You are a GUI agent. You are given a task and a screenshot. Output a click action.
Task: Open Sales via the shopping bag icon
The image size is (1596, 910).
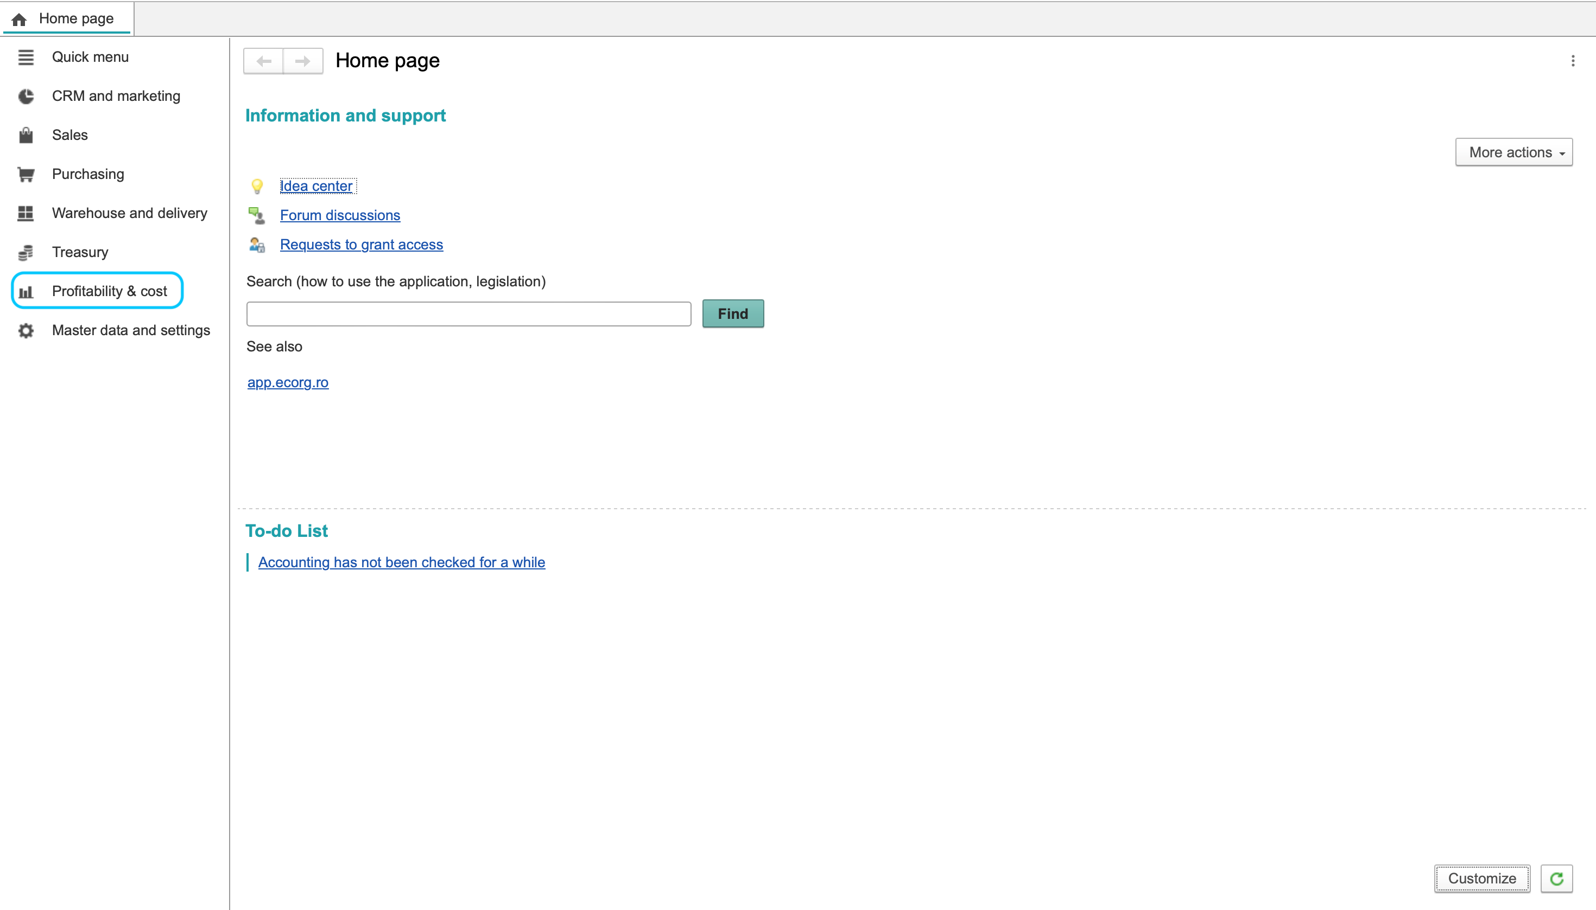[26, 135]
